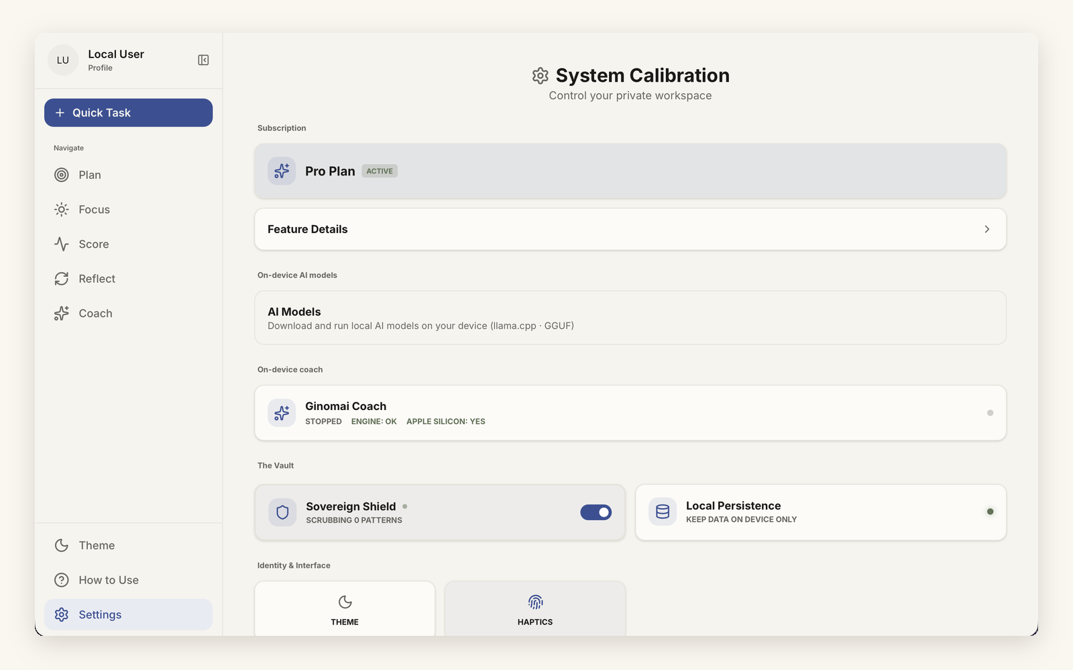Click the On-device AI models heading
This screenshot has height=670, width=1073.
[x=297, y=275]
